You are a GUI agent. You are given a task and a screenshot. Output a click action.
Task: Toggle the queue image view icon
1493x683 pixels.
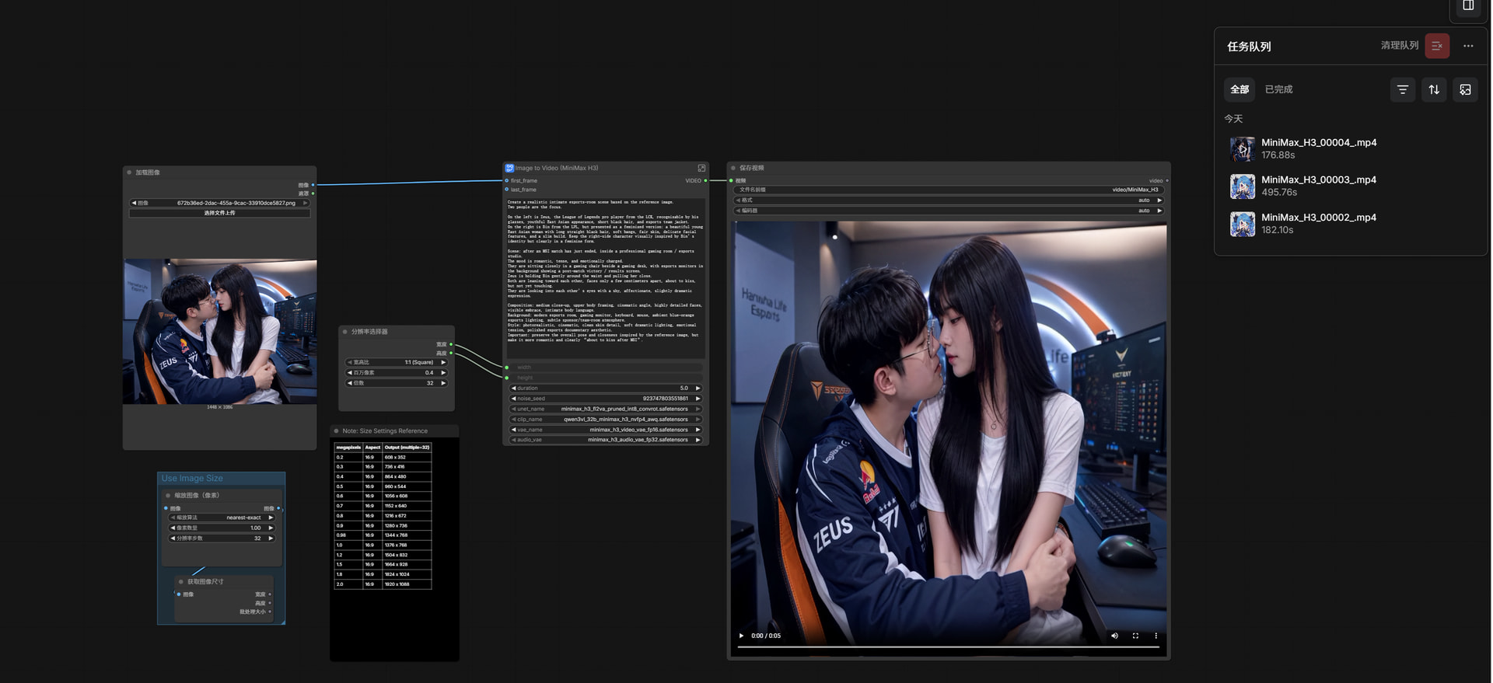point(1465,89)
